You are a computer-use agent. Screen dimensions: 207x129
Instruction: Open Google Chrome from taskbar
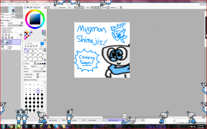[11, 126]
